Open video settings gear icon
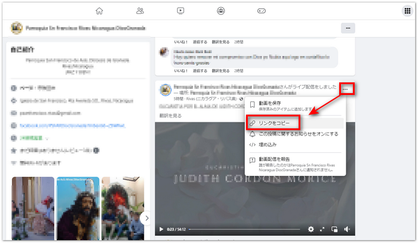This screenshot has width=418, height=243. [x=311, y=229]
